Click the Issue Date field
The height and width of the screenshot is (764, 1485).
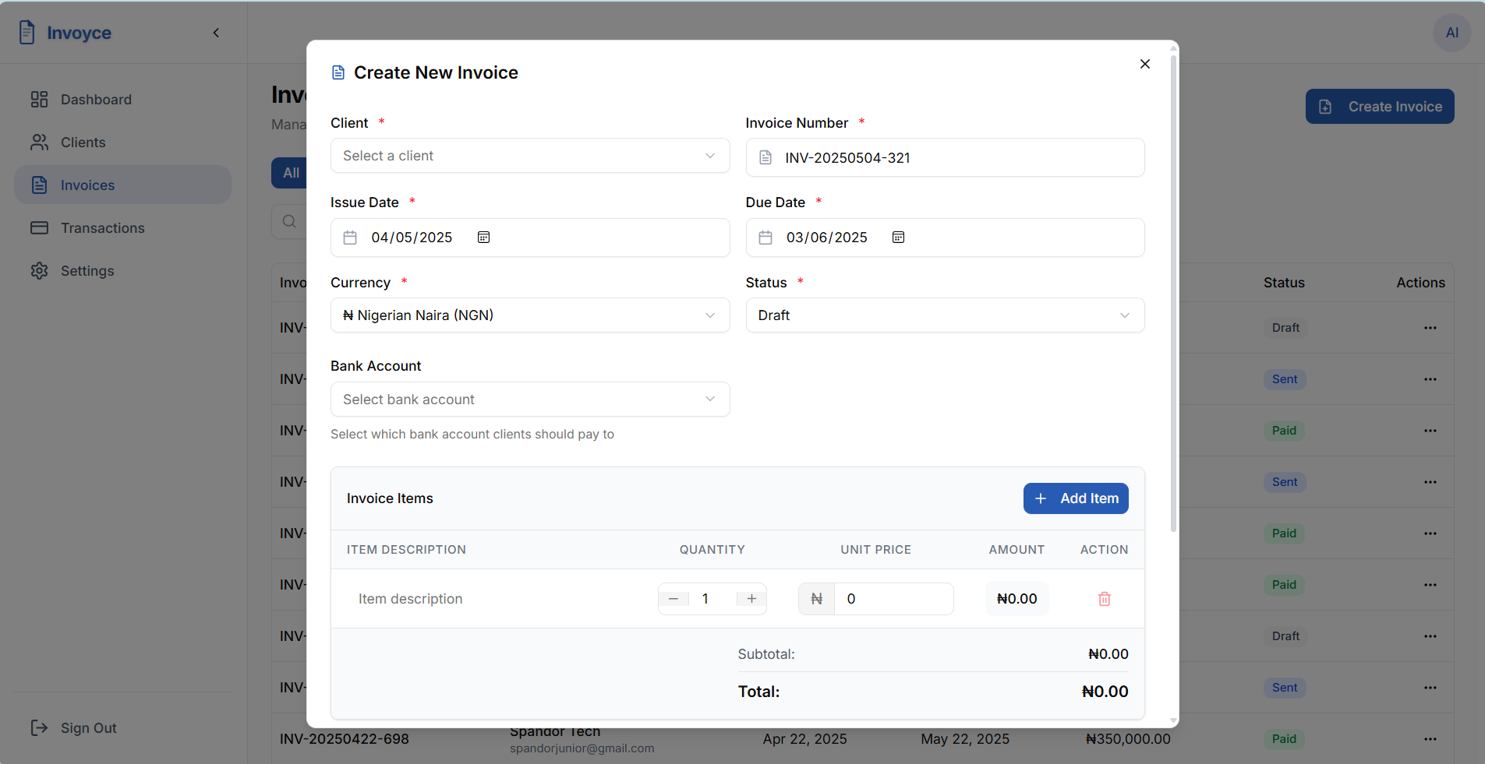pos(530,238)
